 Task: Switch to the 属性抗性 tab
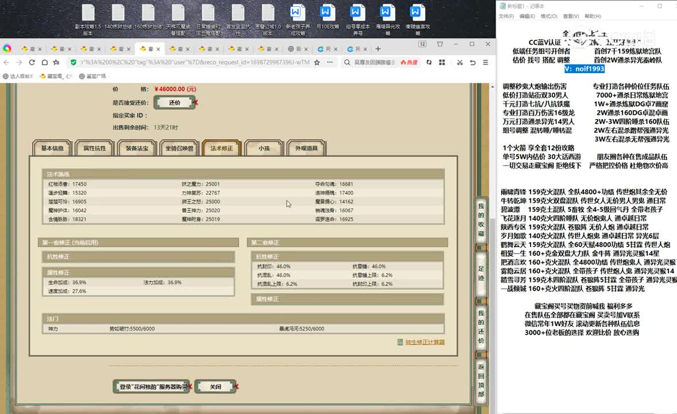95,148
